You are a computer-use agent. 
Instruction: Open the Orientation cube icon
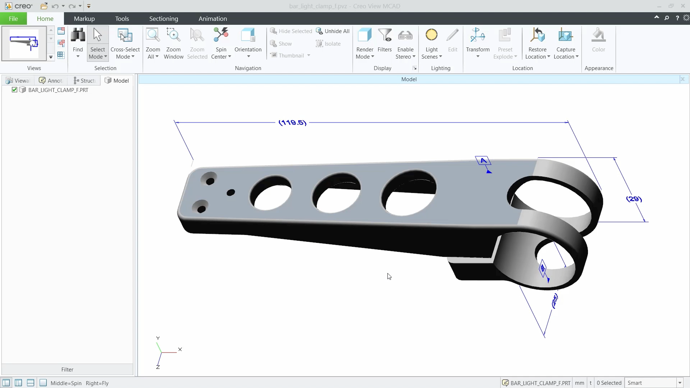pos(248,35)
